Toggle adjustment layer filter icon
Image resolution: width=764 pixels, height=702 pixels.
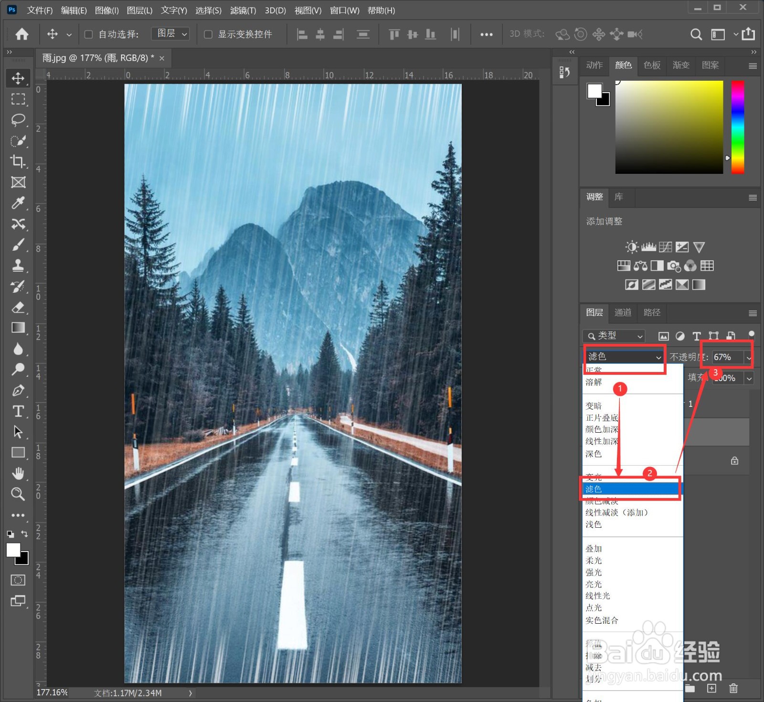point(680,336)
